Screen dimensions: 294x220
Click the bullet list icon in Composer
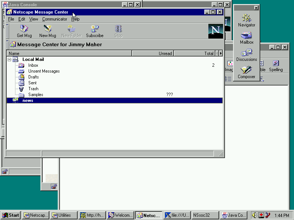[x=228, y=79]
